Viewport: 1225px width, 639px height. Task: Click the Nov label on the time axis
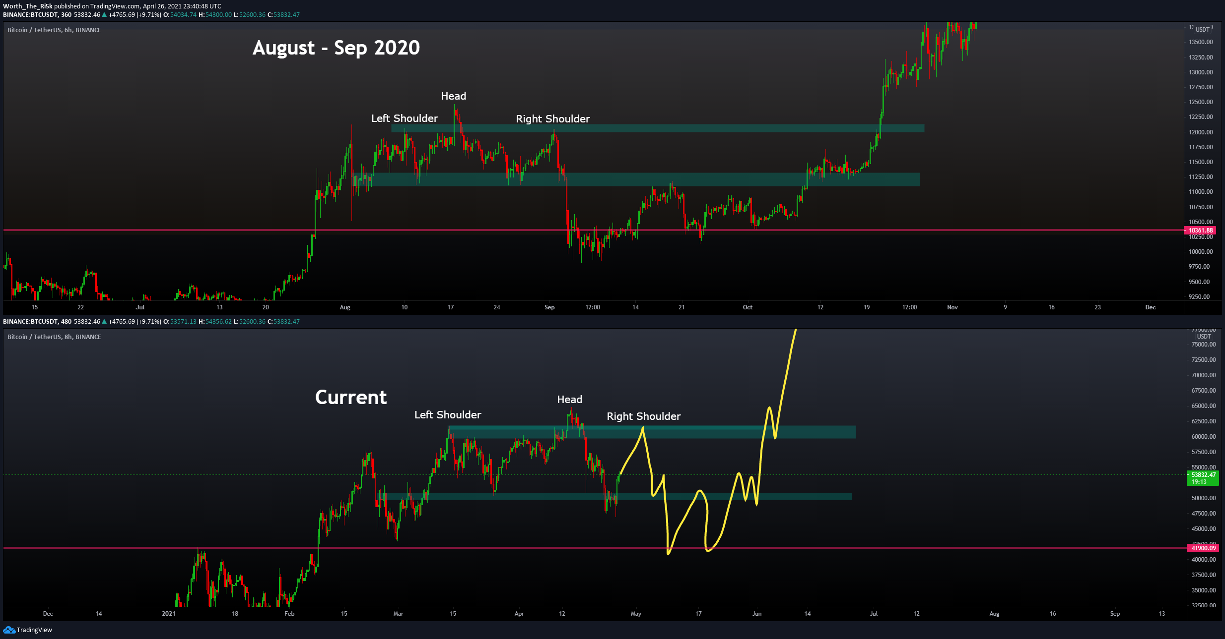click(x=952, y=307)
